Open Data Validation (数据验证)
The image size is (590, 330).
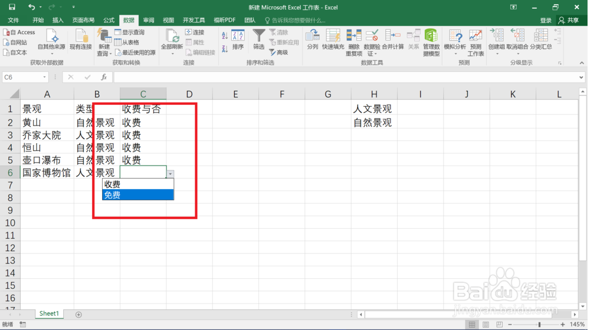point(372,42)
